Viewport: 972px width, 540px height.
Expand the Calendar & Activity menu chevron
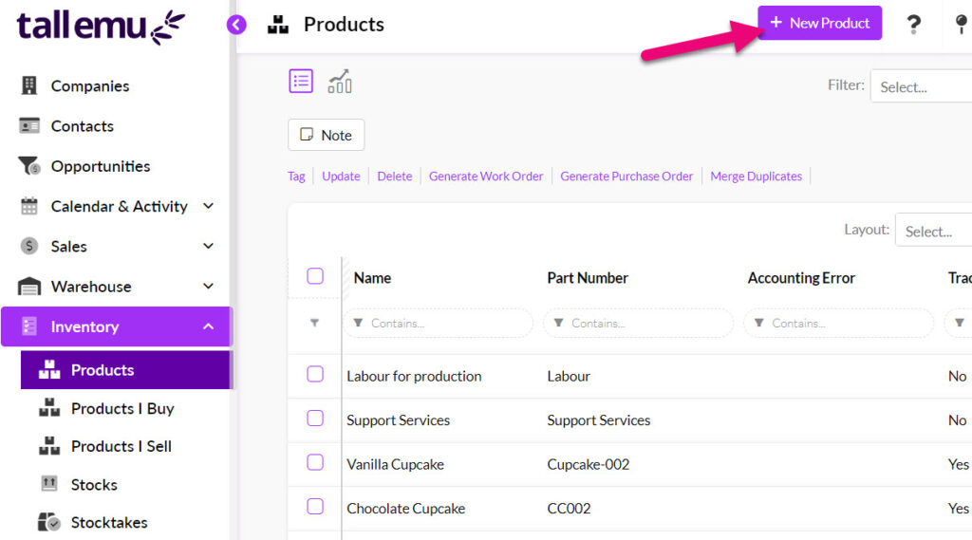209,206
